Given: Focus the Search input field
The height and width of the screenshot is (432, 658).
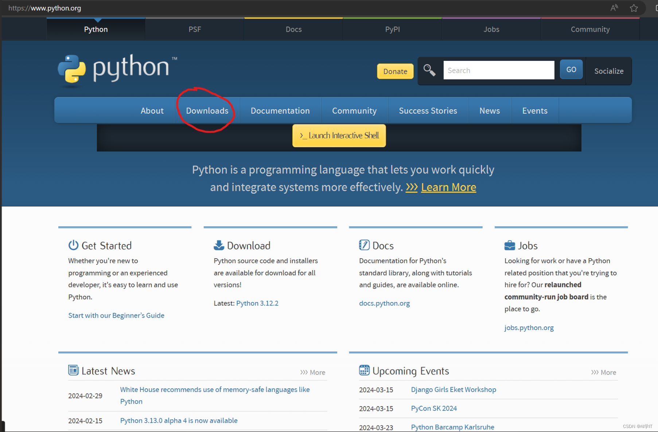Looking at the screenshot, I should (499, 70).
